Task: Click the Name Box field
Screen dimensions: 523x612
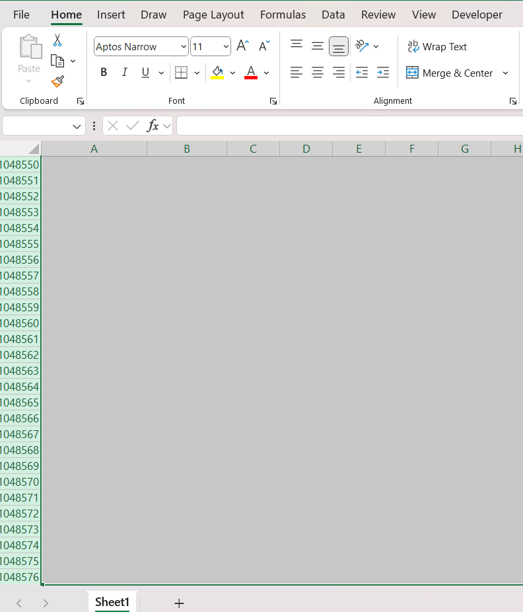Action: (x=37, y=126)
